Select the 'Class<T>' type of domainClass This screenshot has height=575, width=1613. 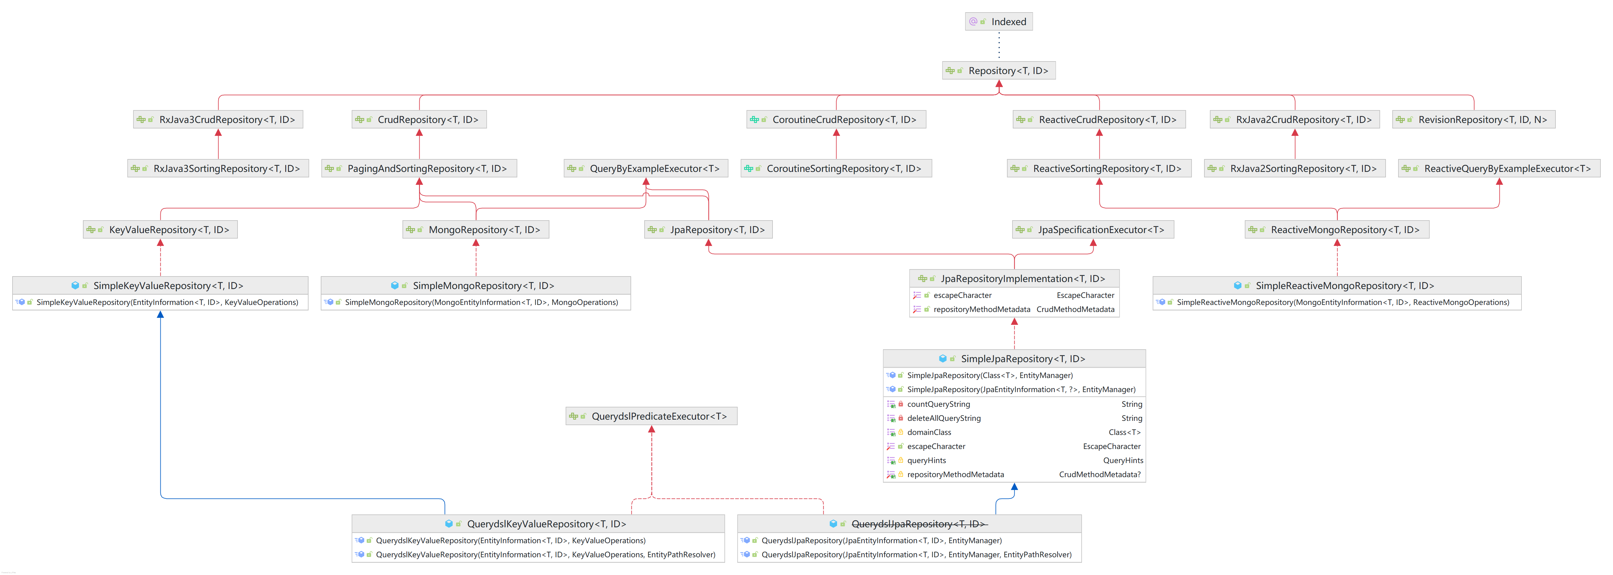(1125, 432)
